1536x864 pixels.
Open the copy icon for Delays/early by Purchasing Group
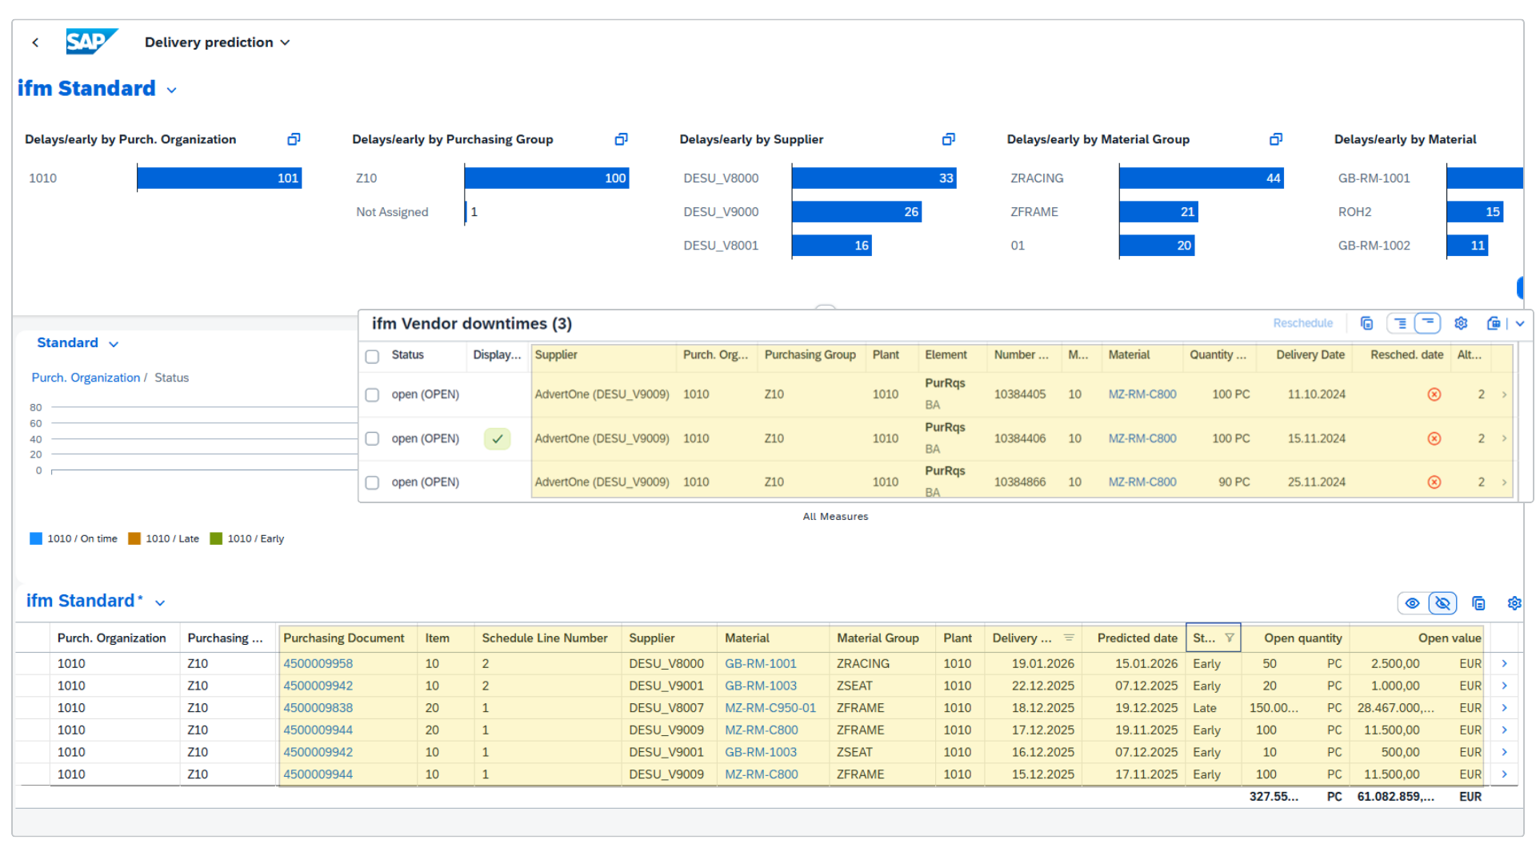(x=621, y=139)
